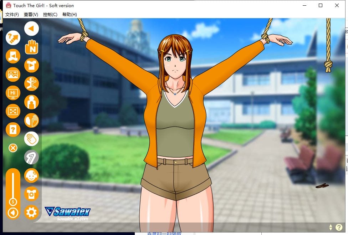The height and width of the screenshot is (235, 348).
Task: Click the fullscreen expand arrows icon
Action: pyautogui.click(x=13, y=112)
